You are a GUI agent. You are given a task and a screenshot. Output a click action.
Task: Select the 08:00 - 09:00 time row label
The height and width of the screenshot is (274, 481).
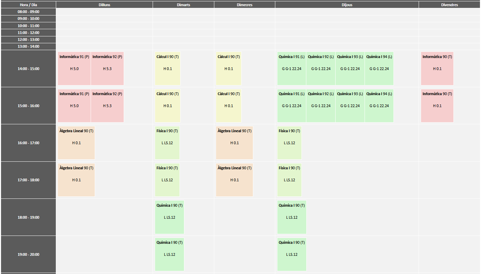[x=28, y=12]
